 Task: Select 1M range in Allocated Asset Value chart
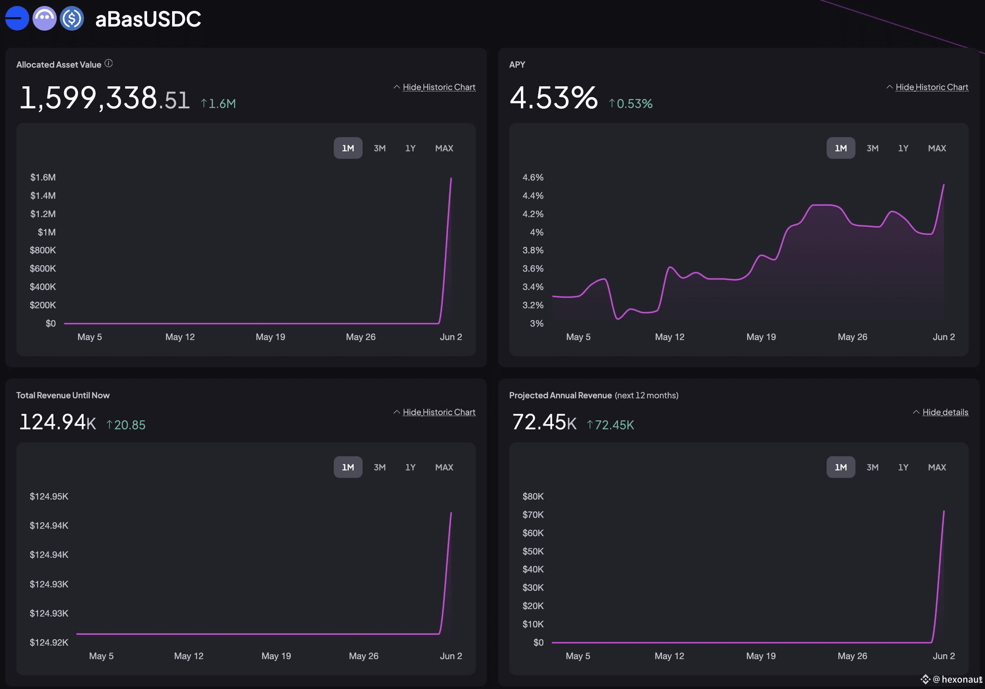point(348,148)
